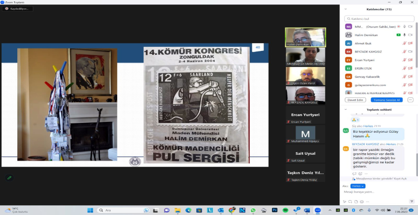
Task: Click the green annotation pencil icon
Action: pos(9,178)
